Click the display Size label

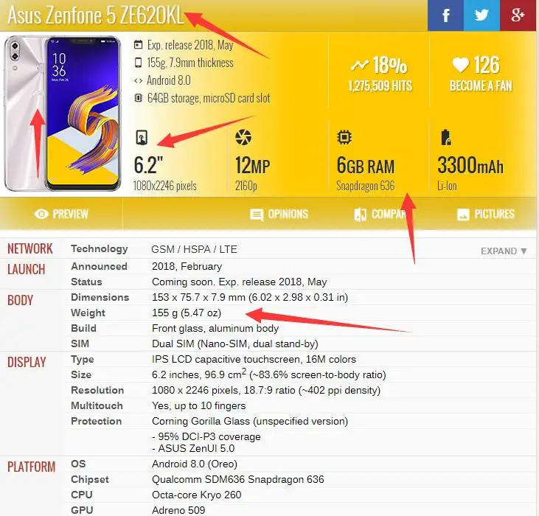point(81,374)
